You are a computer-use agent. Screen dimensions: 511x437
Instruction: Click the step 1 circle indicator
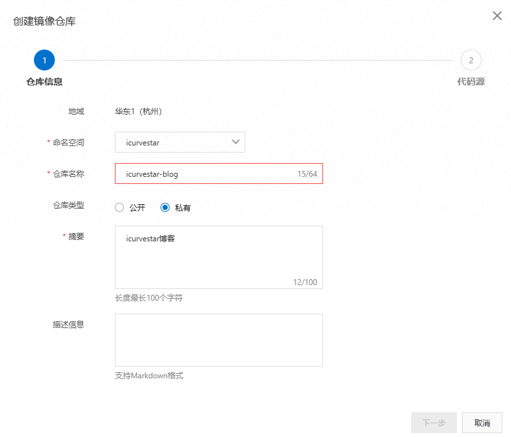tap(44, 61)
